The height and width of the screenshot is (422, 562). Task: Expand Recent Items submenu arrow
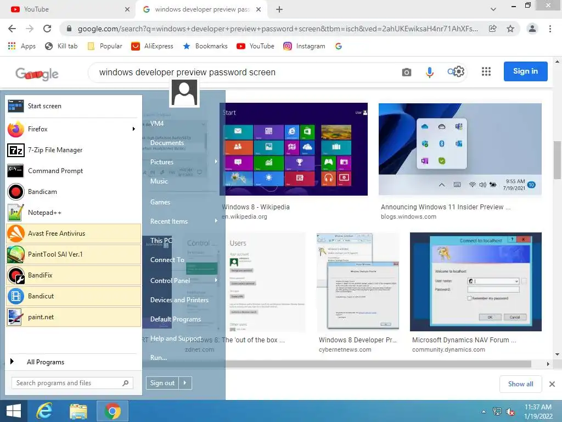coord(216,221)
